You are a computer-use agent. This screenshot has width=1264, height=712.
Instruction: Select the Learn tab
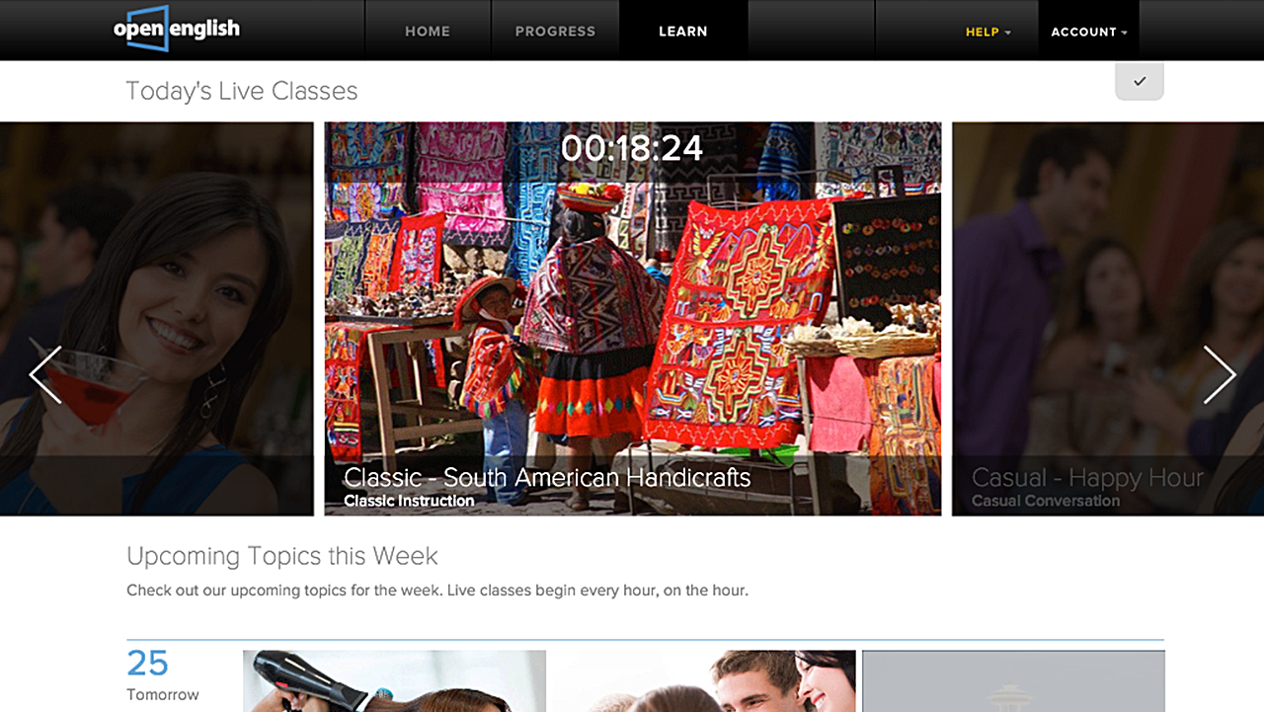coord(683,32)
